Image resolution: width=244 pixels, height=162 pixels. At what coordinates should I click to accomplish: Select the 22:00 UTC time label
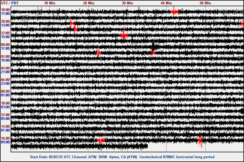(x=5, y=33)
